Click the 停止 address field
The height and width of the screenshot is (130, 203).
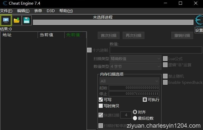(x=134, y=94)
